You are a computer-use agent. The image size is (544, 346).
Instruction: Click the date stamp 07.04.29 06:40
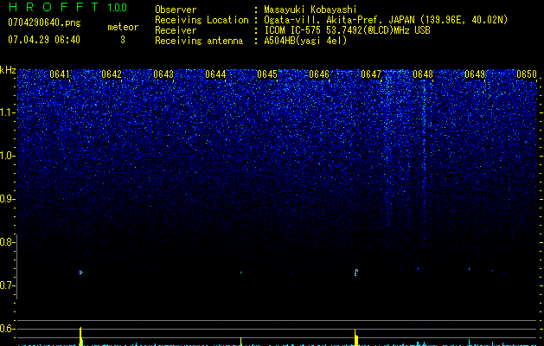(x=44, y=40)
